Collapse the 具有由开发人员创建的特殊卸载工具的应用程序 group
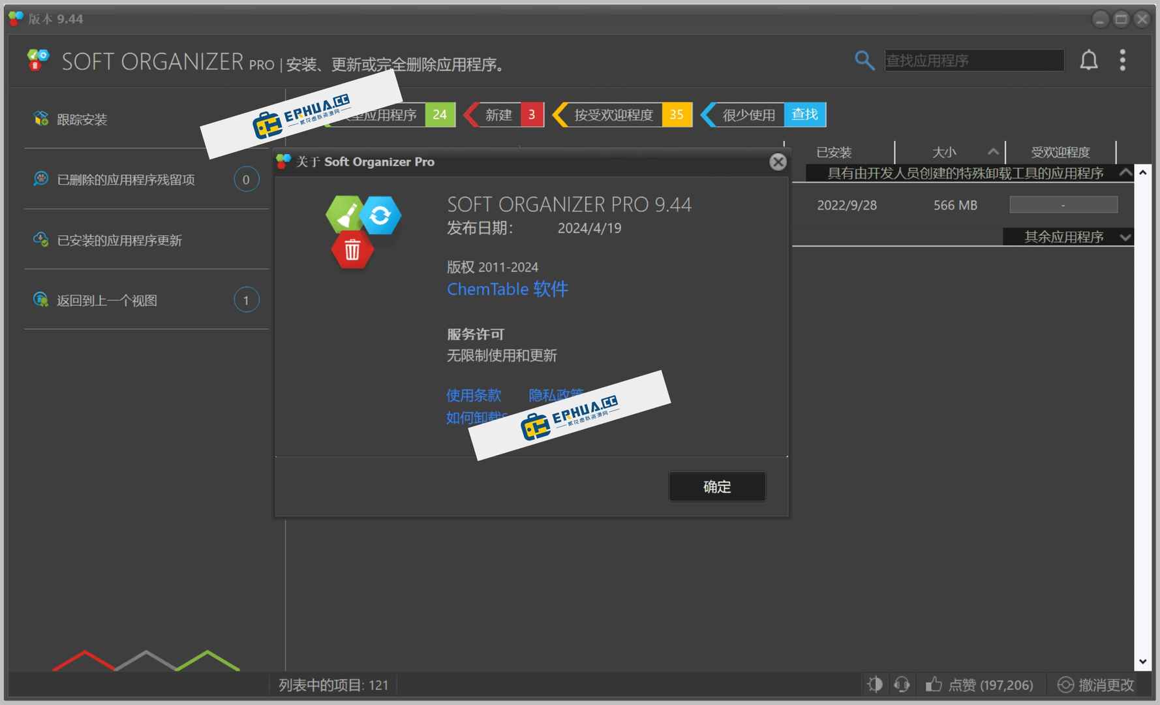1160x705 pixels. [x=1125, y=172]
